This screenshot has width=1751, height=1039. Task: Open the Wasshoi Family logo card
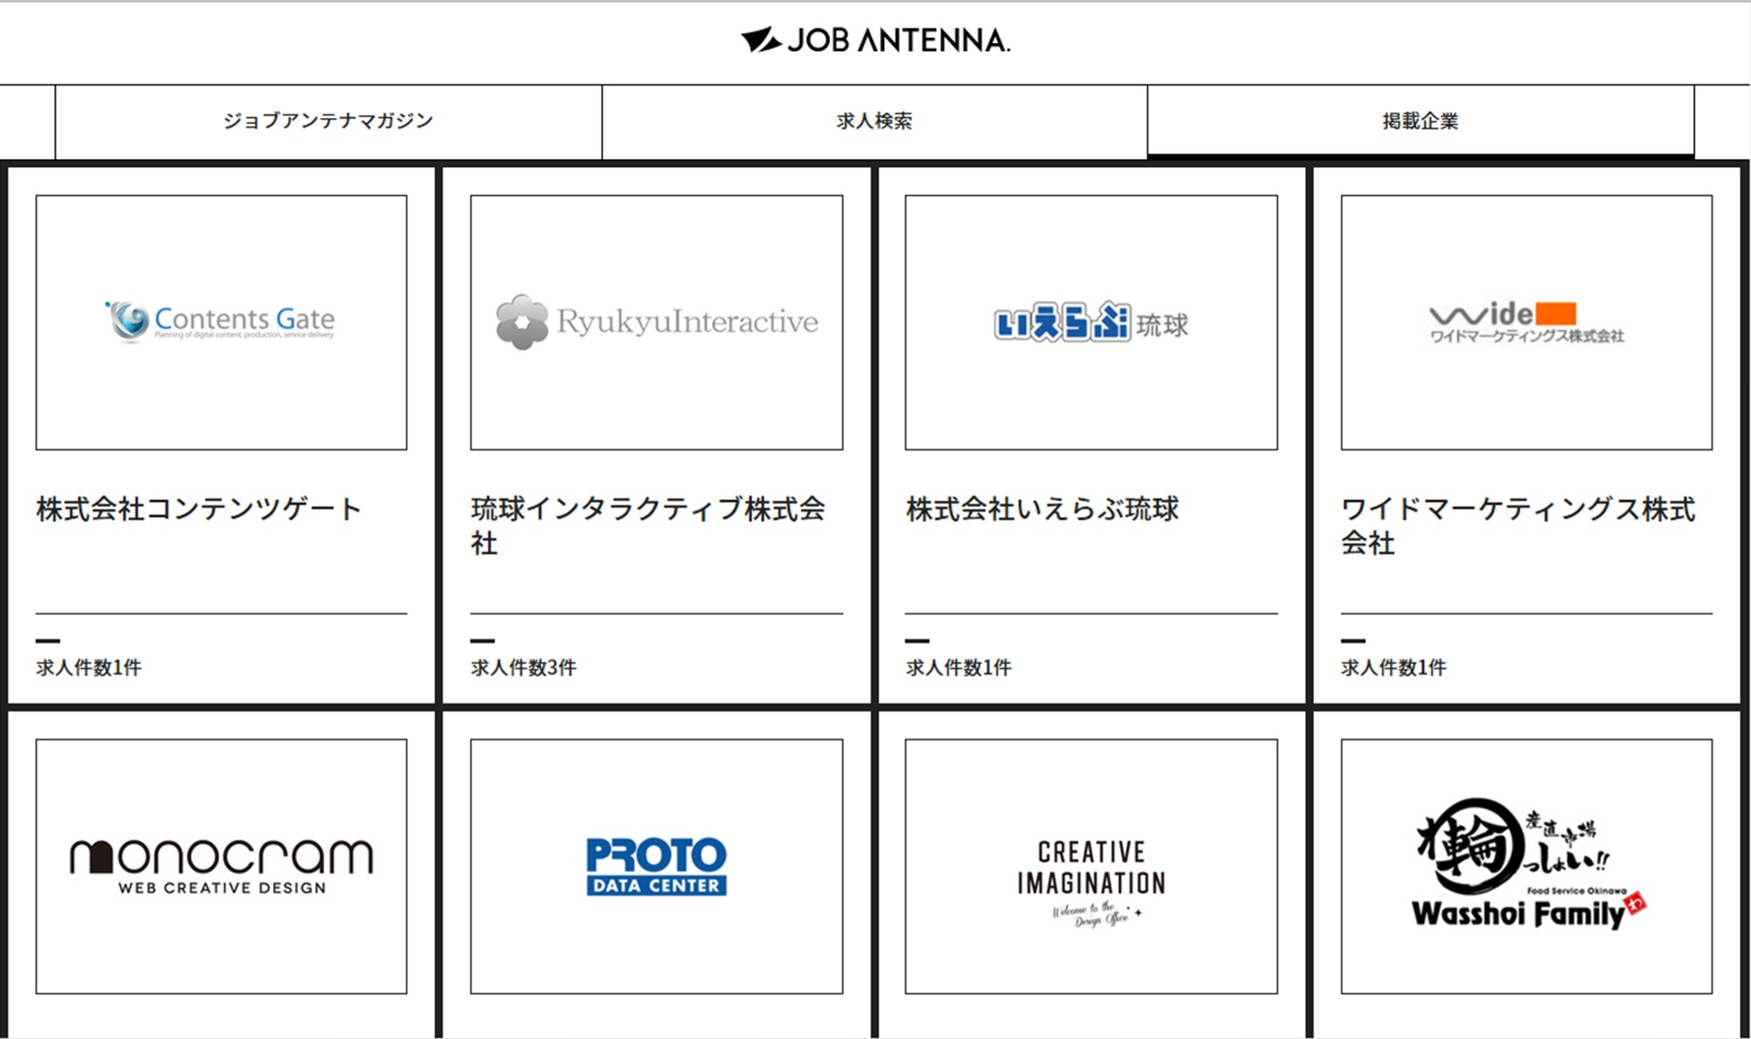point(1526,866)
